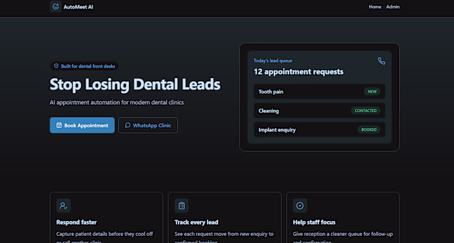Screen dimensions: 454x243
Task: Select the Implant enquiry lead row
Action: point(319,129)
